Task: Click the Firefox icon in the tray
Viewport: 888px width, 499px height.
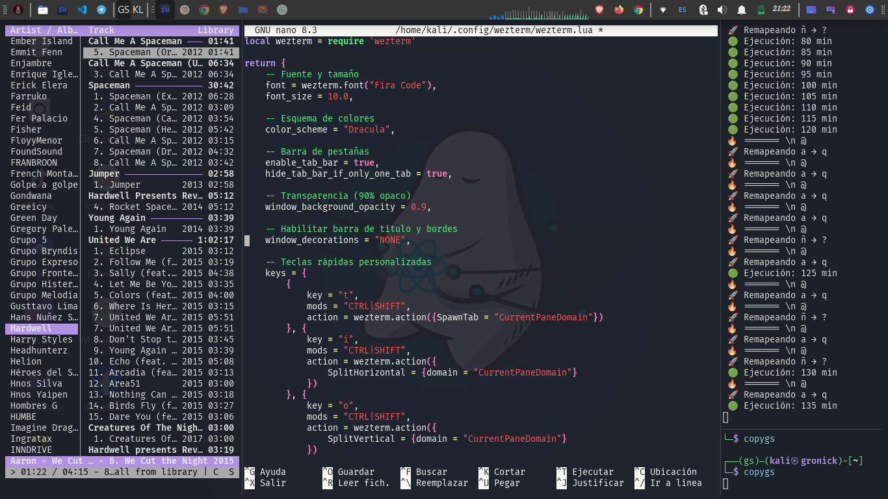Action: click(x=618, y=10)
